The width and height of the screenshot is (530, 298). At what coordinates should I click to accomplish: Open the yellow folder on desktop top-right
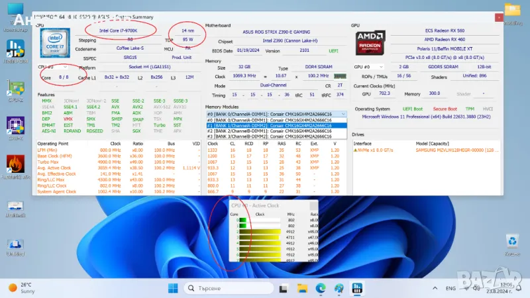(x=512, y=10)
